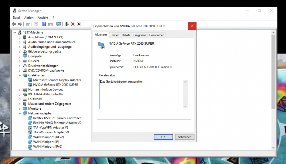Click the Human Interface Devices icon
The image size is (286, 164).
pyautogui.click(x=25, y=90)
